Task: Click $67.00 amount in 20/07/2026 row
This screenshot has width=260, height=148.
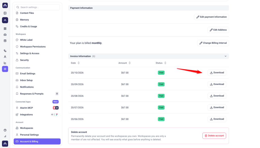Action: (x=125, y=107)
